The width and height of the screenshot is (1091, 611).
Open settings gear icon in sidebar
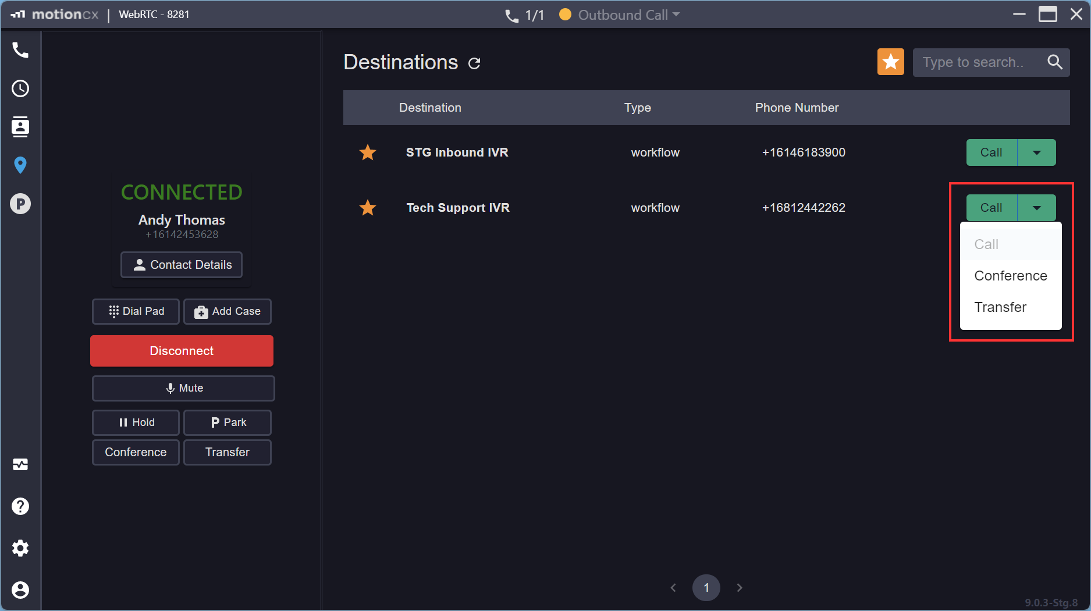20,548
